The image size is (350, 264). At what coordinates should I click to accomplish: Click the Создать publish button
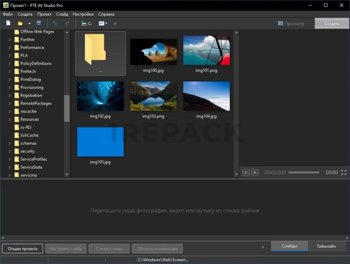point(332,23)
